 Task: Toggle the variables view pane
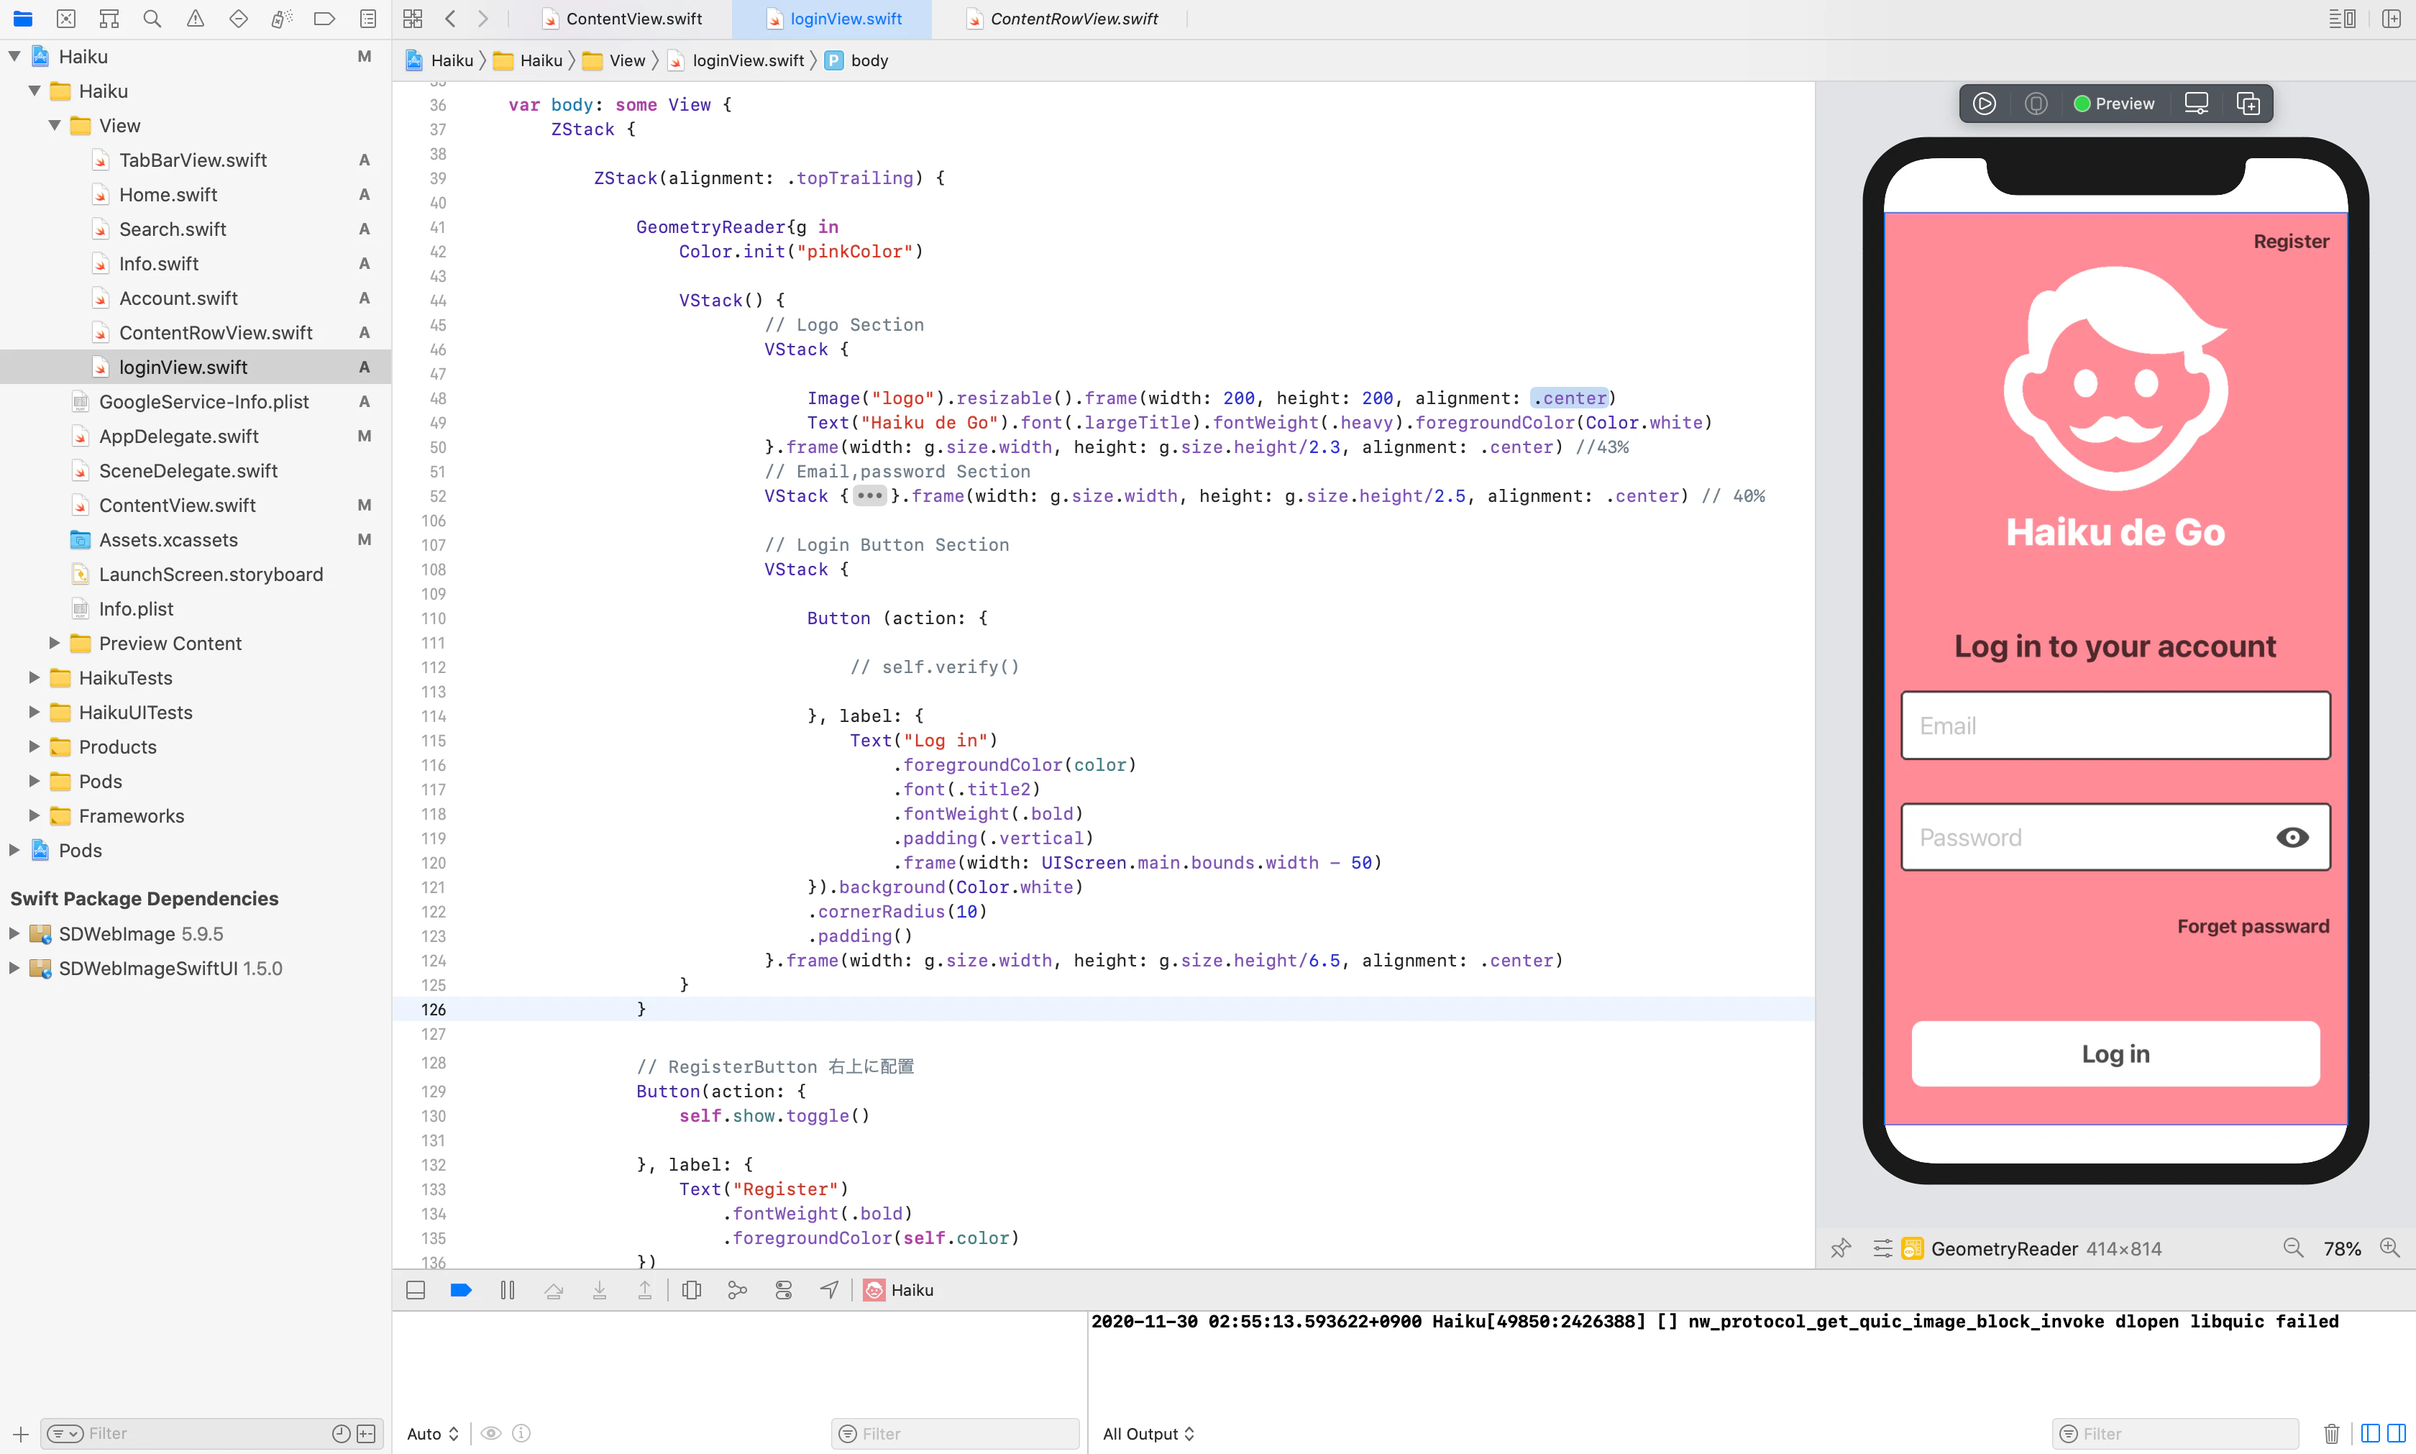click(x=2370, y=1433)
